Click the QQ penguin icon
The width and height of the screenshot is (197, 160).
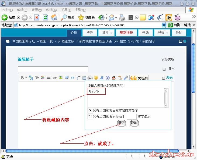click(113, 78)
